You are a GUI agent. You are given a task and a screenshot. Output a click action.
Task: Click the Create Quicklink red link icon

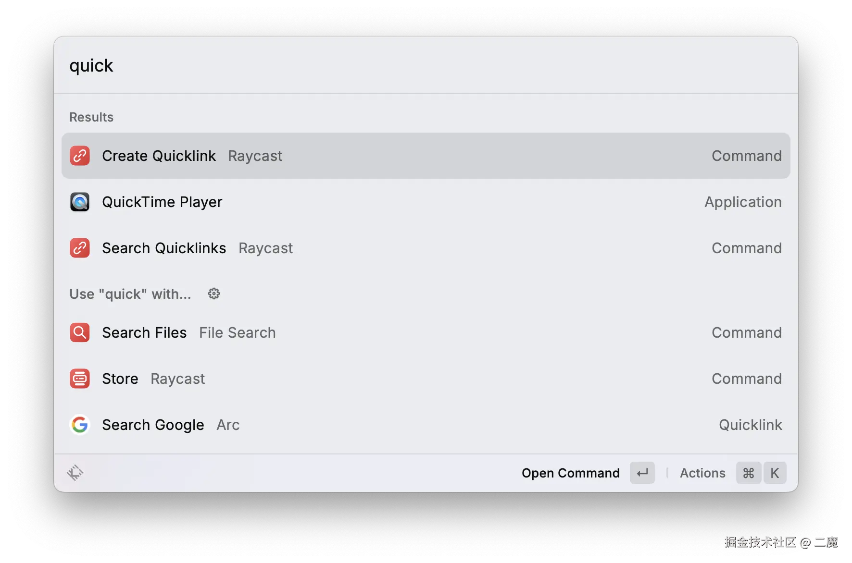(x=80, y=156)
